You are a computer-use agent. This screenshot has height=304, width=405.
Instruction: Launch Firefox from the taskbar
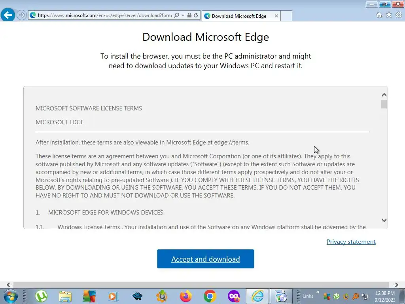click(186, 296)
